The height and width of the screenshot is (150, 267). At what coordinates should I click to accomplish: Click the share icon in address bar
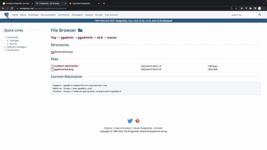point(232,8)
